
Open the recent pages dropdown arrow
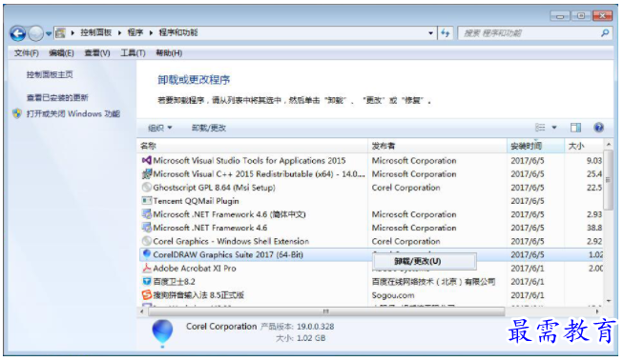pos(48,33)
